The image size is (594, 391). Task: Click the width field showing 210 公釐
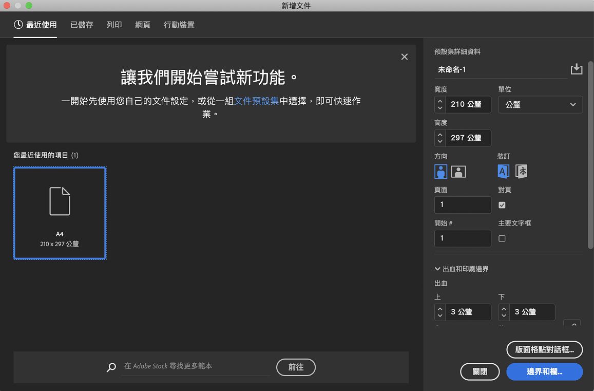[x=468, y=104]
